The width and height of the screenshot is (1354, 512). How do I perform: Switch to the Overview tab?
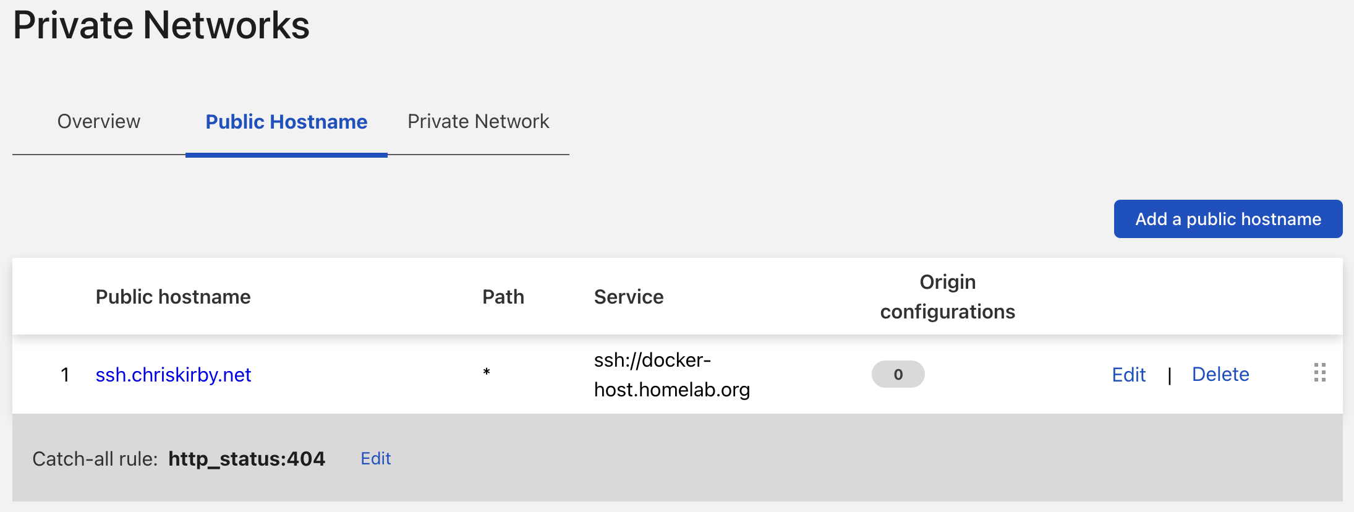98,121
